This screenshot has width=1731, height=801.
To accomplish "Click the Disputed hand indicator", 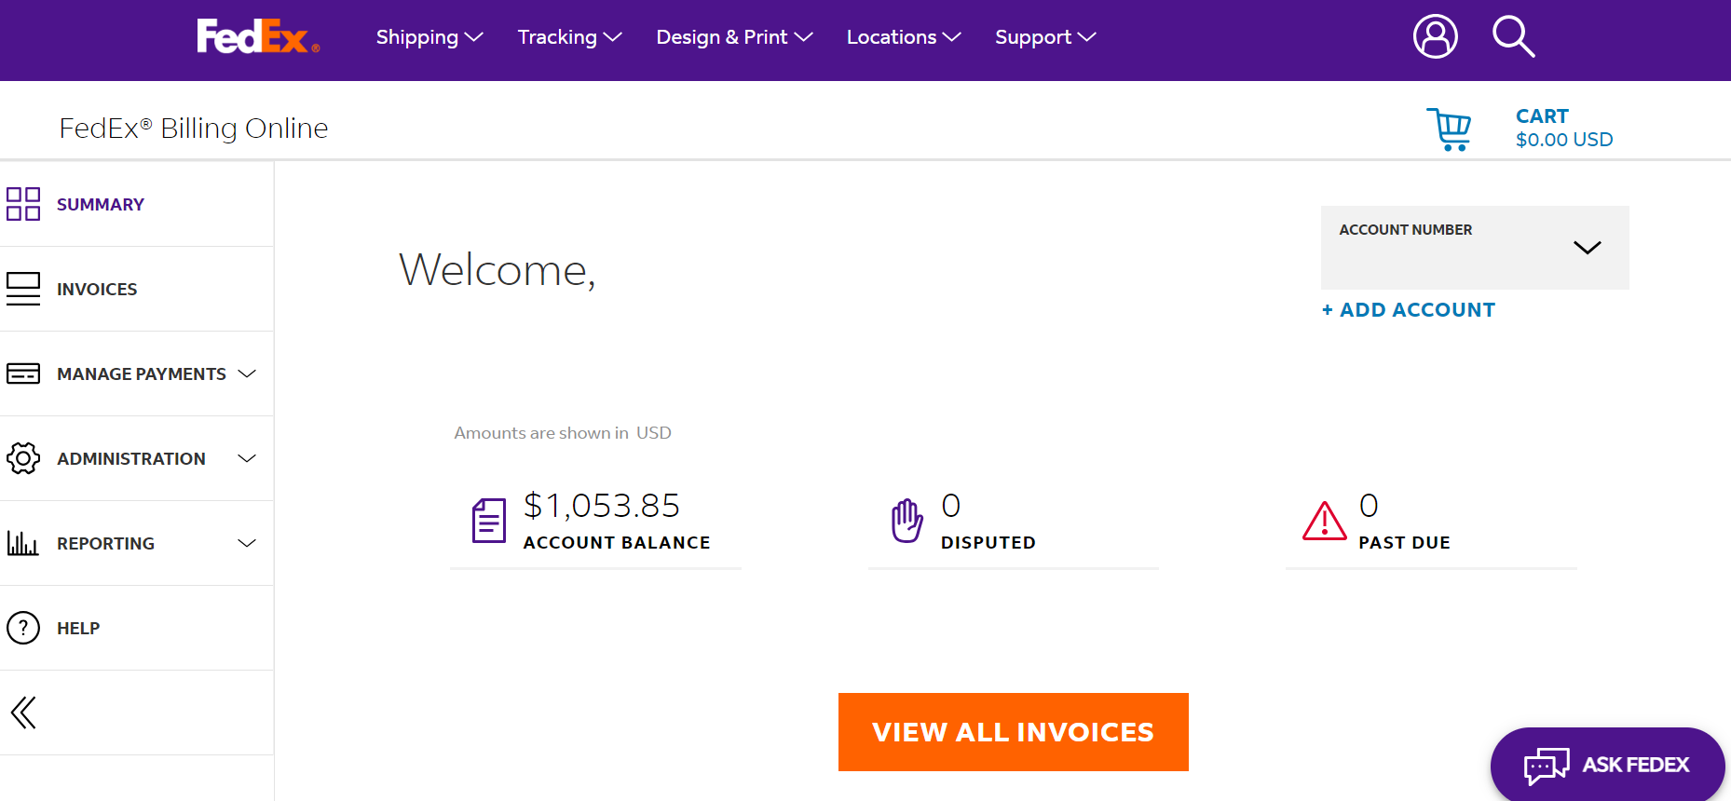I will pos(905,522).
